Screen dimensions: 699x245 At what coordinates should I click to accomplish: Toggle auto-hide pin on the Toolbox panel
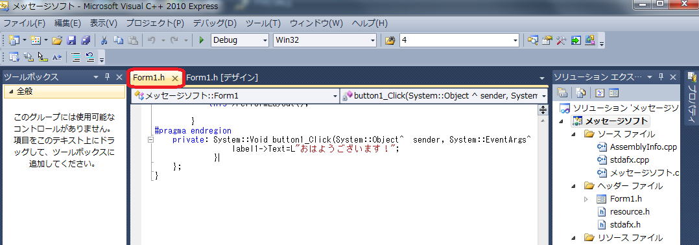pyautogui.click(x=108, y=77)
